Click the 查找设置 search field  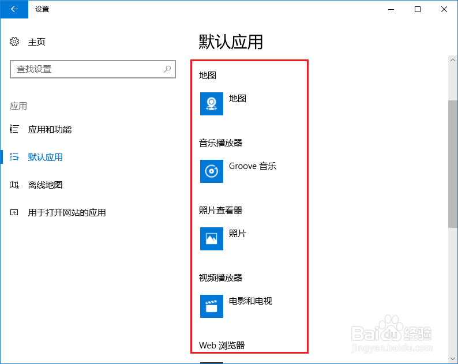click(93, 69)
